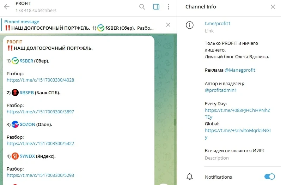Click the PROFIT sender name in message
This screenshot has height=185, width=281.
14,42
